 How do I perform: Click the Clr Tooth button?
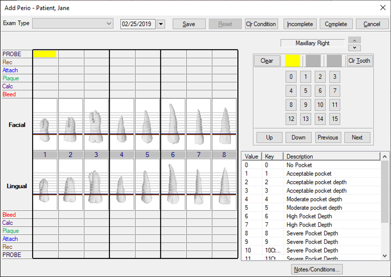tap(360, 61)
